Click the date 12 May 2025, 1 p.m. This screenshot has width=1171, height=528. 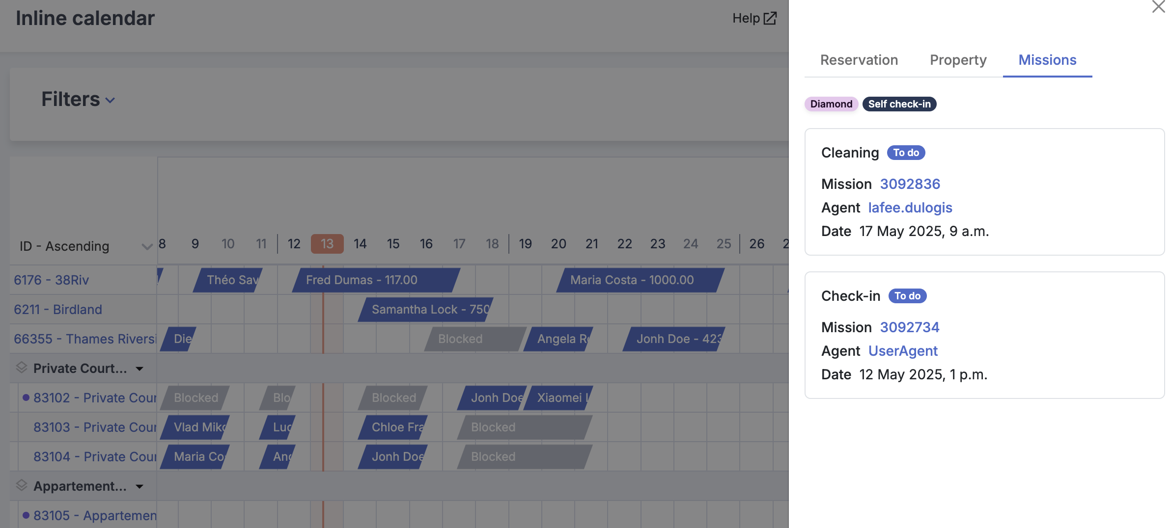click(923, 374)
